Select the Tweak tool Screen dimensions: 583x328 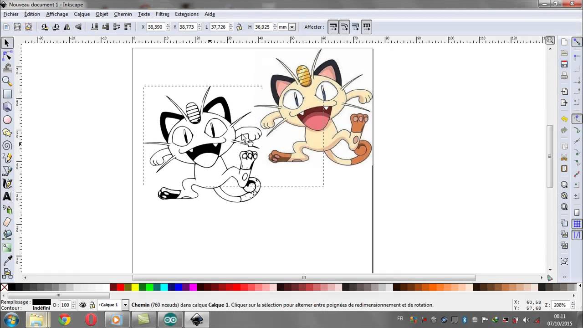[x=7, y=68]
